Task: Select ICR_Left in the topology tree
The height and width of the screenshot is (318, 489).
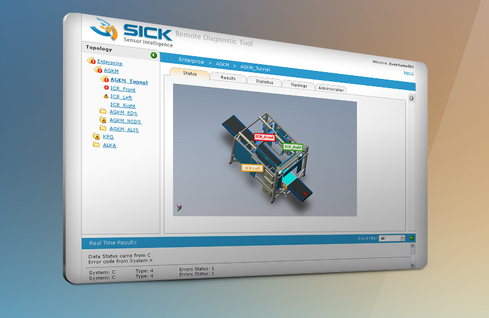Action: [x=121, y=97]
